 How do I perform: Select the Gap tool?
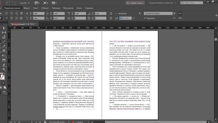coord(4,32)
